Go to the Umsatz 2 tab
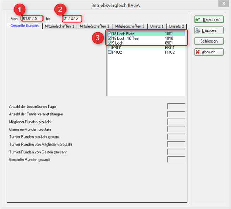 click(177, 26)
